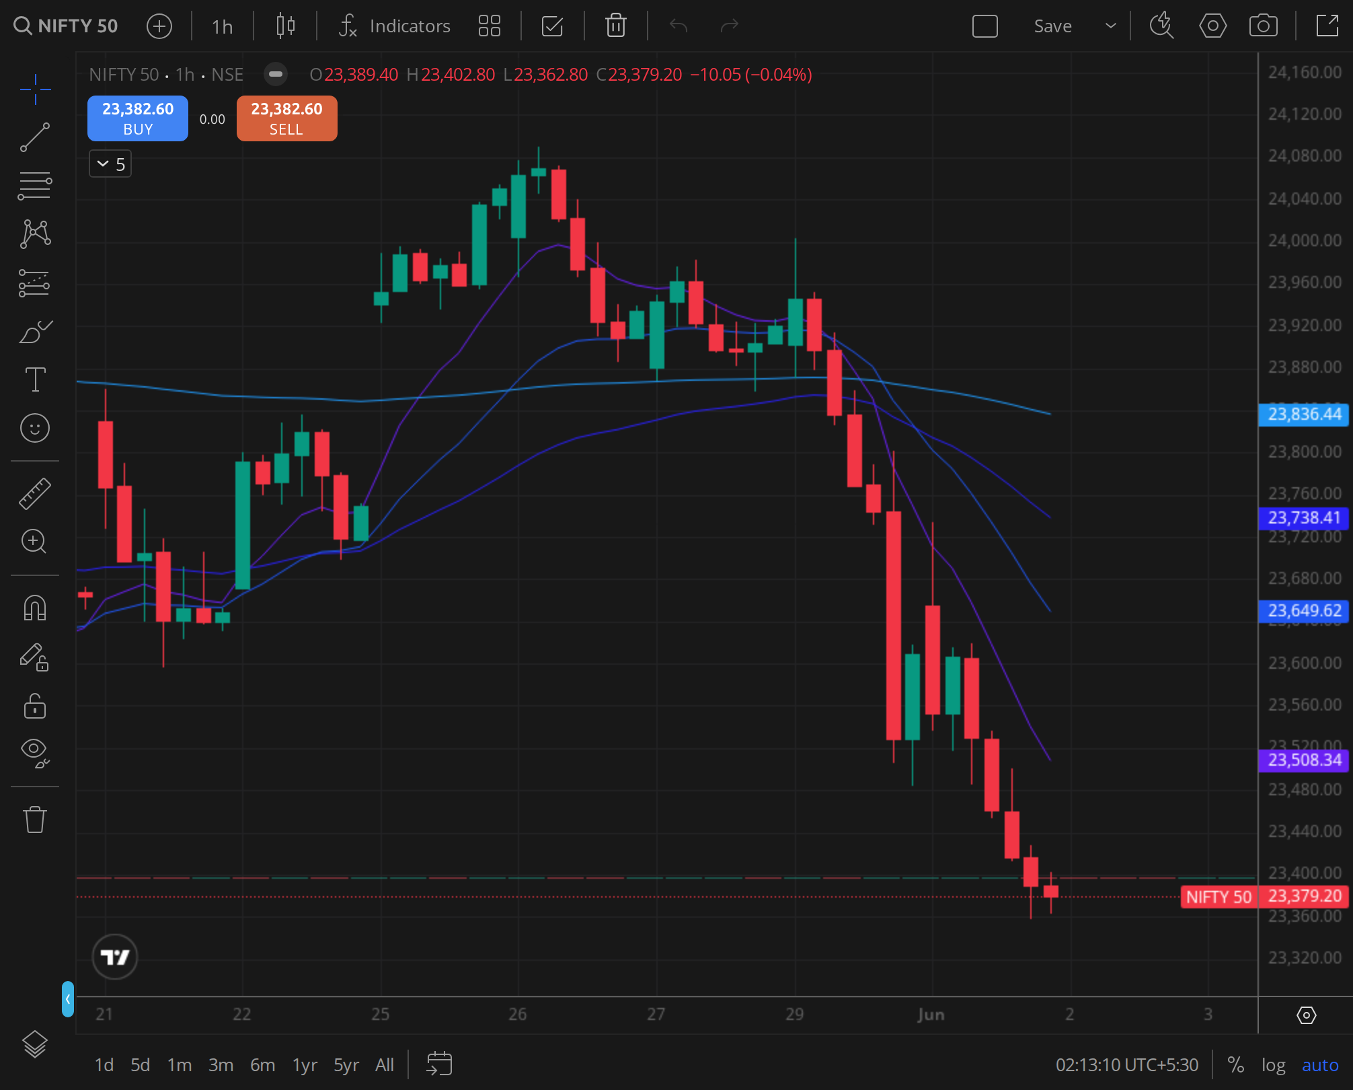Change the 1h interval
Viewport: 1353px width, 1090px height.
point(222,26)
